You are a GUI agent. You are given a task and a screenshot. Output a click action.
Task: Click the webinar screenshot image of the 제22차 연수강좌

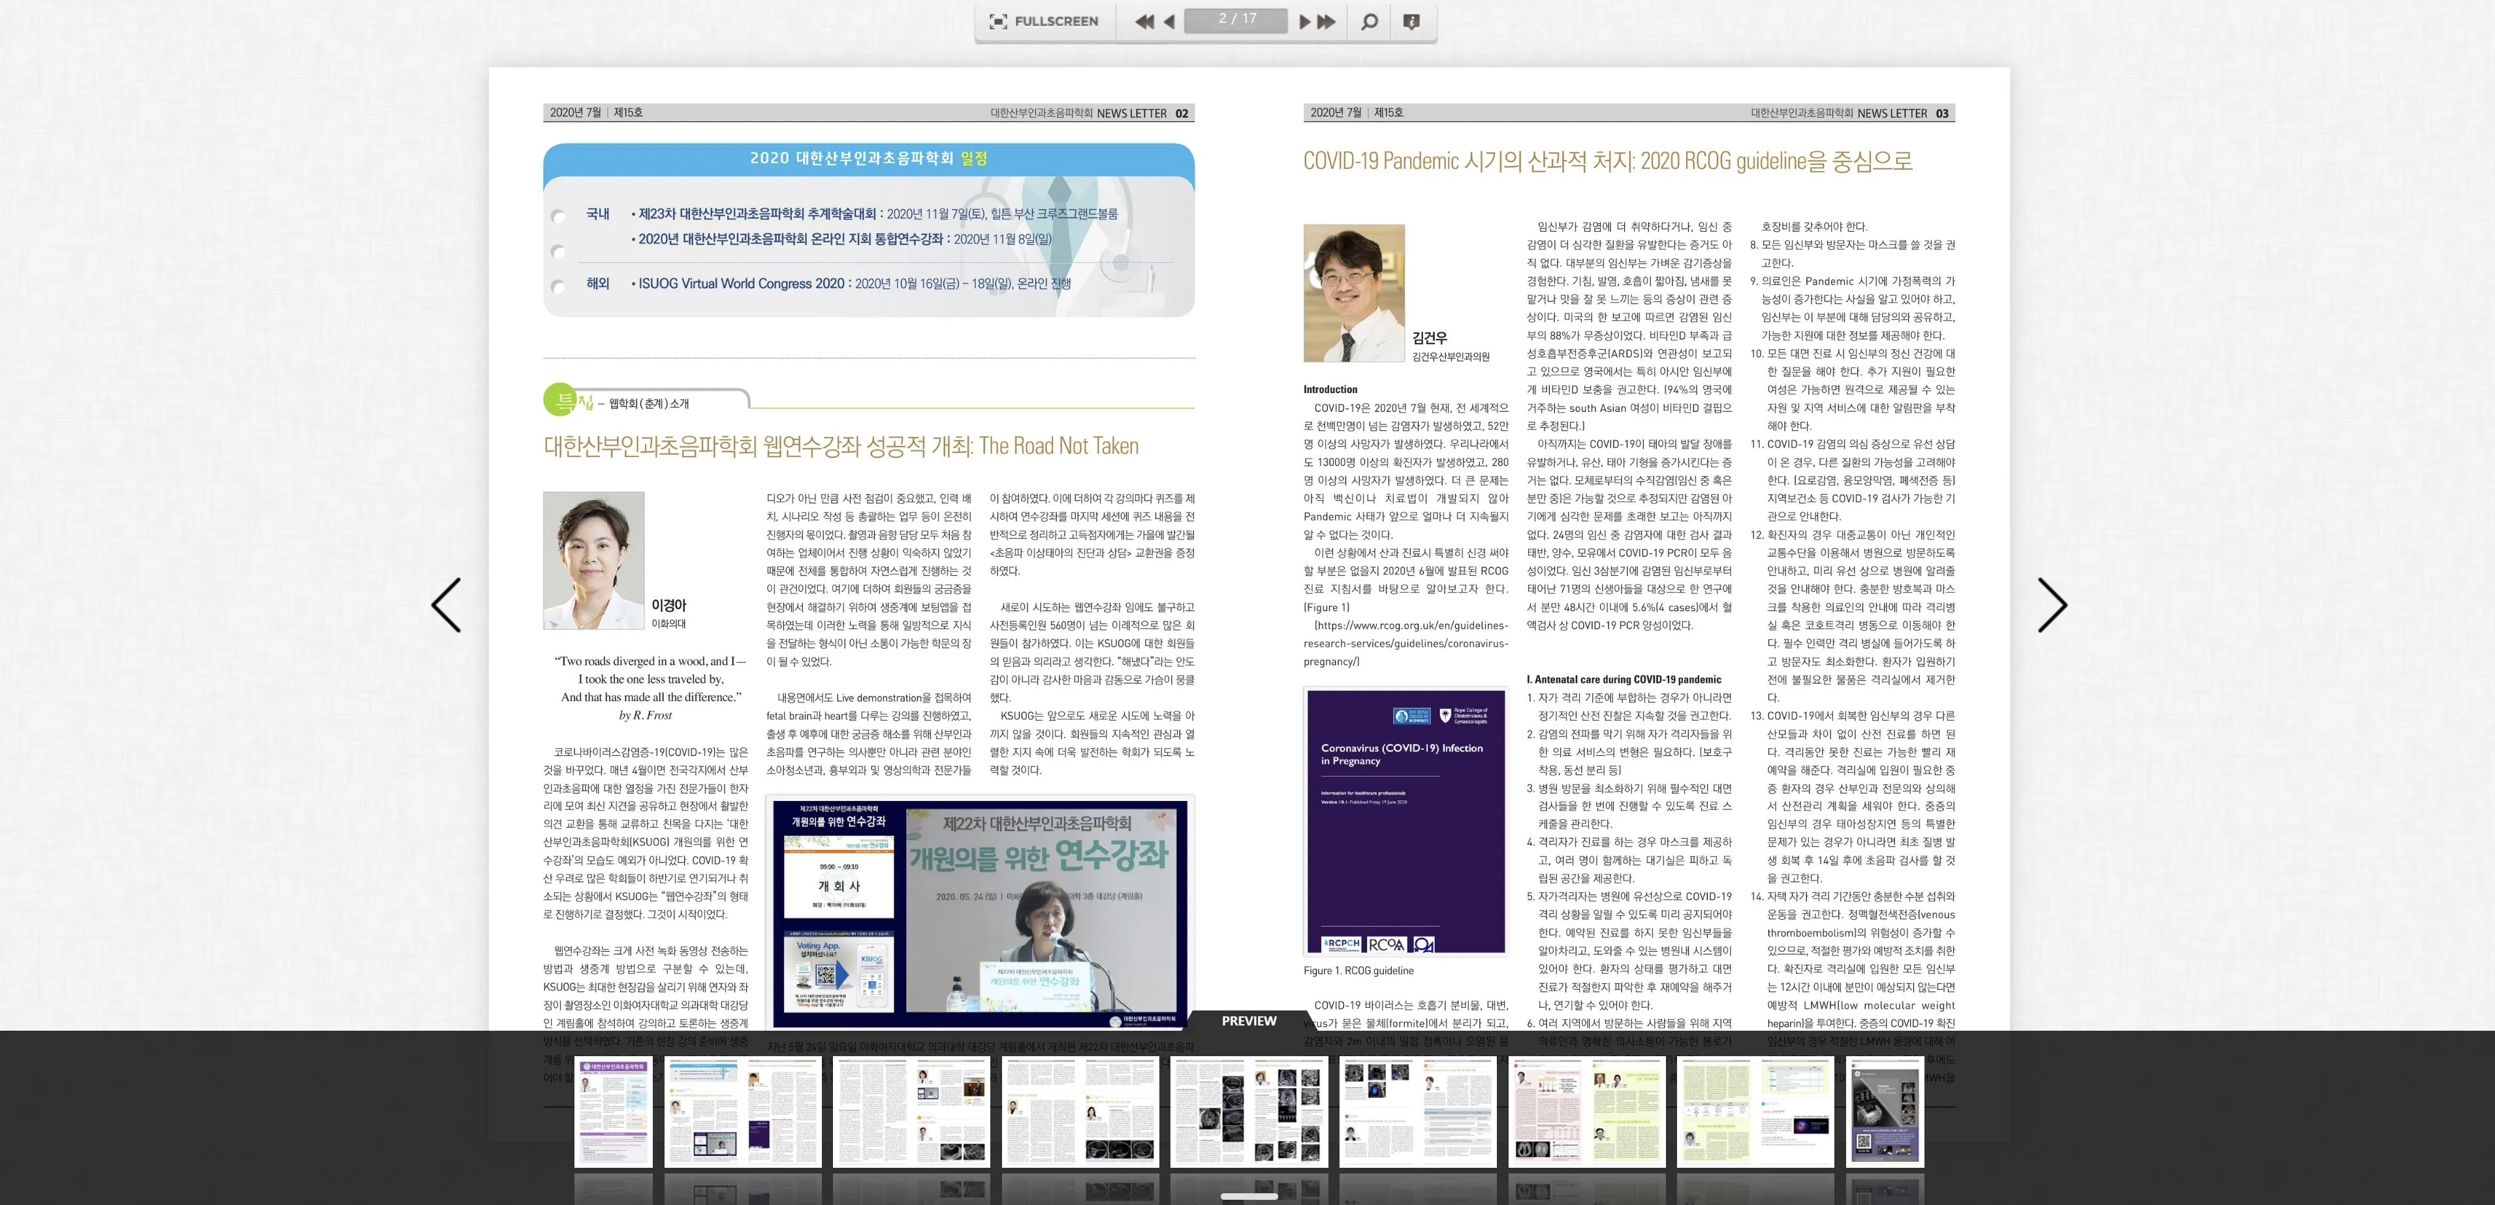981,913
